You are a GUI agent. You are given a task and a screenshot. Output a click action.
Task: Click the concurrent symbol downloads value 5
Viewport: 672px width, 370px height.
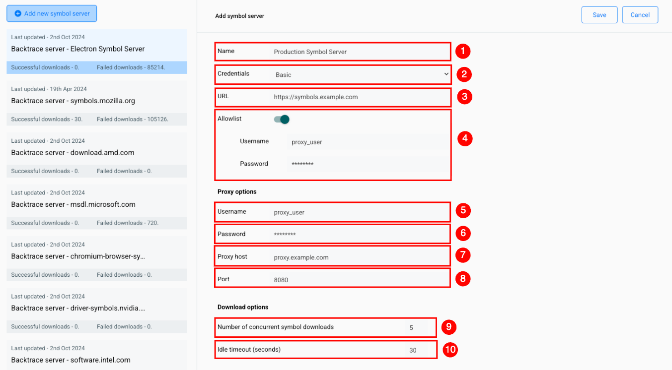coord(417,327)
